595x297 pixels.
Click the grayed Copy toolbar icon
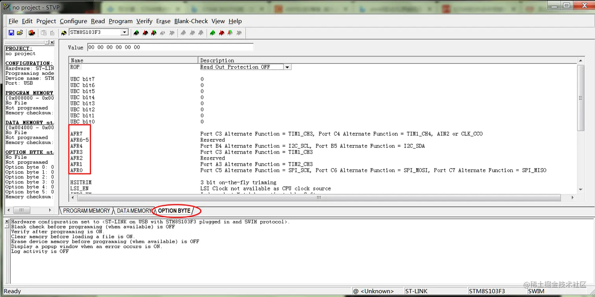44,33
